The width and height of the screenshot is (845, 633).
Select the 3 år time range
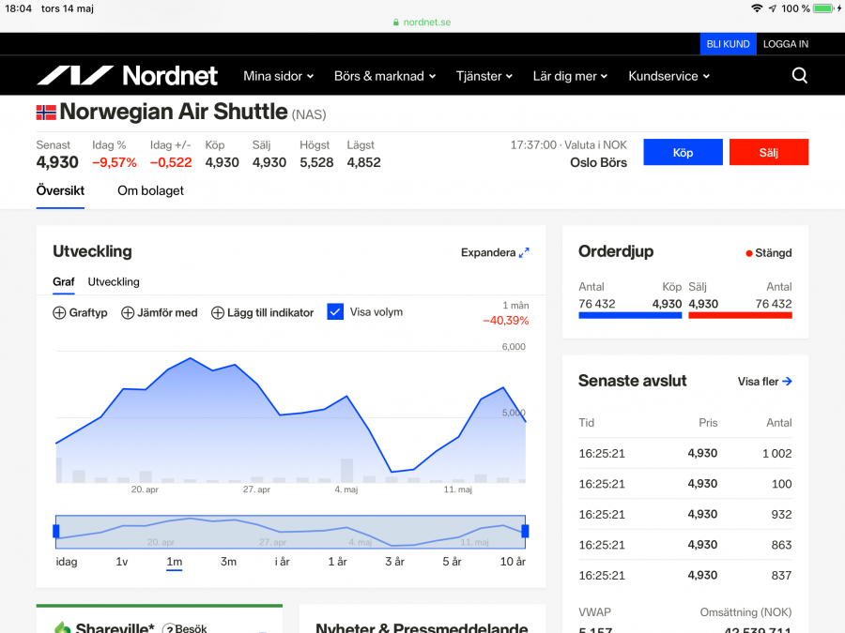point(394,562)
